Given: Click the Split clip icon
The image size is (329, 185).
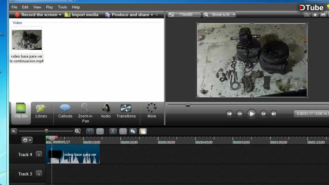Looking at the screenshot, I should click(123, 132).
